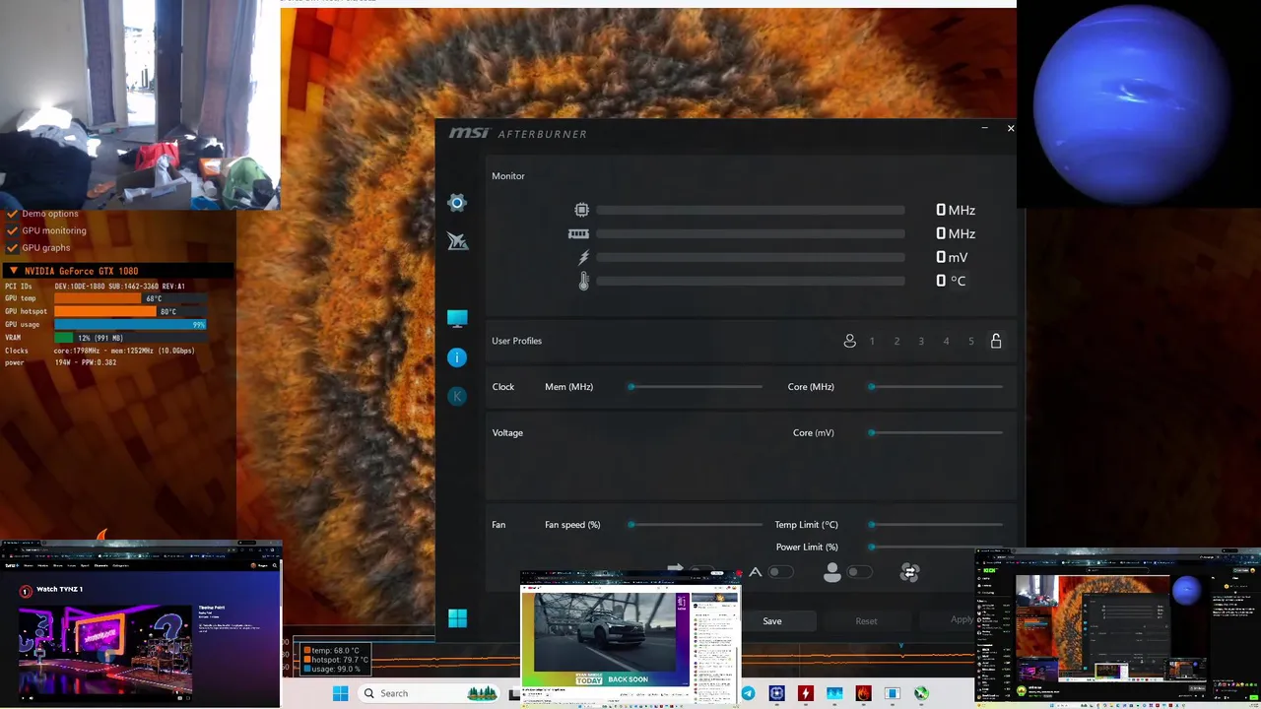Click the Windows logo icon in Afterburner sidebar
1261x709 pixels.
[457, 618]
